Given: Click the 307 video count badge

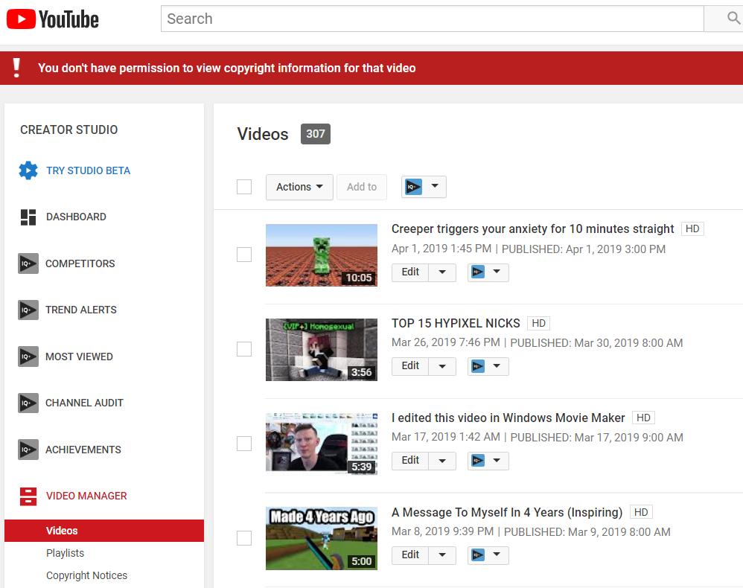Looking at the screenshot, I should (x=316, y=134).
